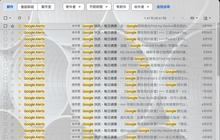Go to previous page of results
This screenshot has height=140, width=220.
(174, 18)
